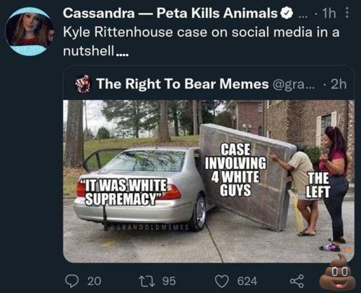This screenshot has width=361, height=293.
Task: Click the @gra... handle in quoted tweet
Action: (x=293, y=84)
